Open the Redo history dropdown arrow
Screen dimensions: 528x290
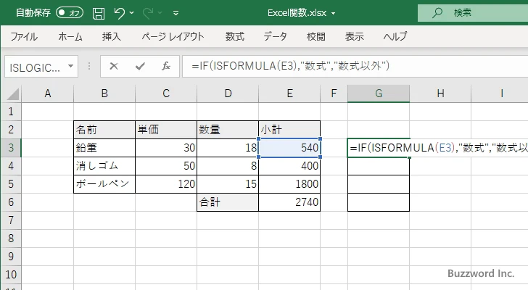pos(160,13)
